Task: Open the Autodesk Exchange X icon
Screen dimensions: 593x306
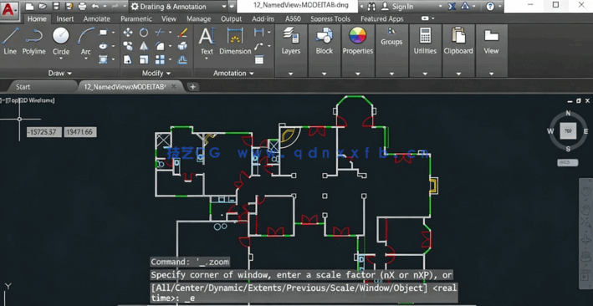Action: pyautogui.click(x=452, y=7)
